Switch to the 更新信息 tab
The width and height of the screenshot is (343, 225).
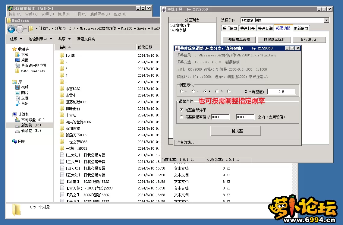pos(301,28)
